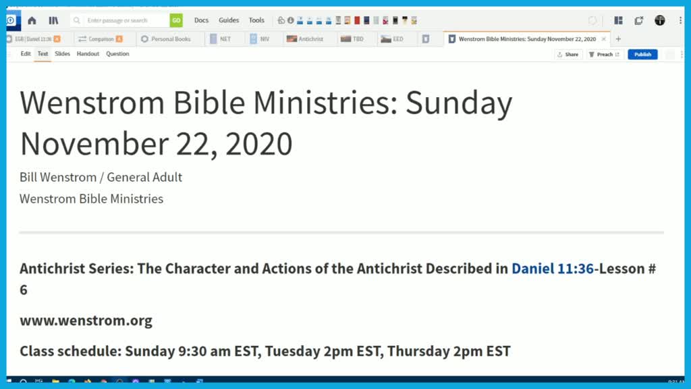Open the Layouts panel icon

tap(618, 20)
